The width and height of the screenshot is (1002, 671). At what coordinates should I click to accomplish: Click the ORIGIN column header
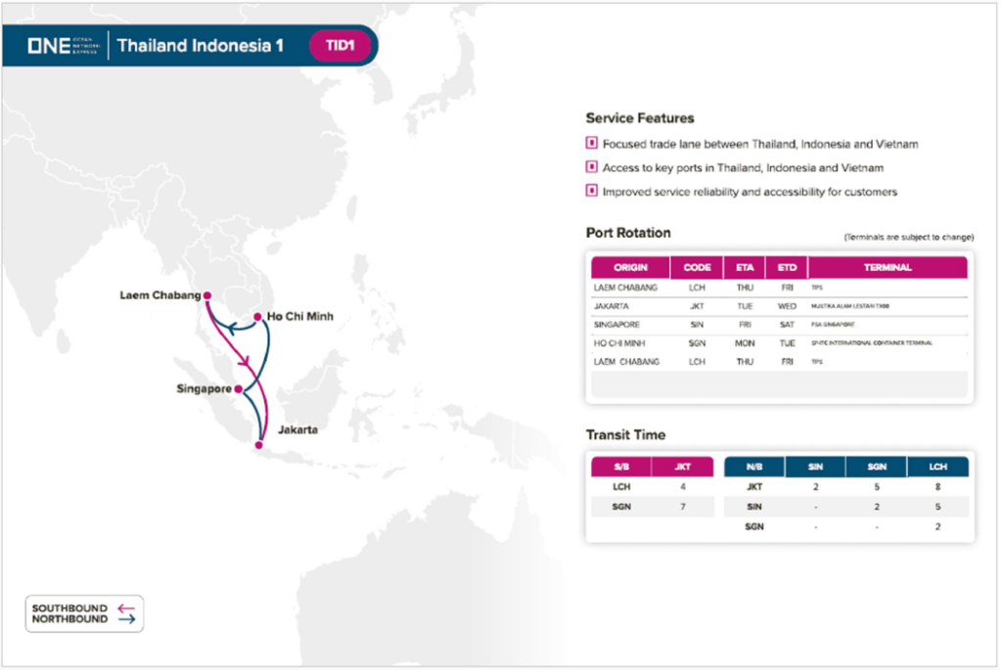coord(630,267)
